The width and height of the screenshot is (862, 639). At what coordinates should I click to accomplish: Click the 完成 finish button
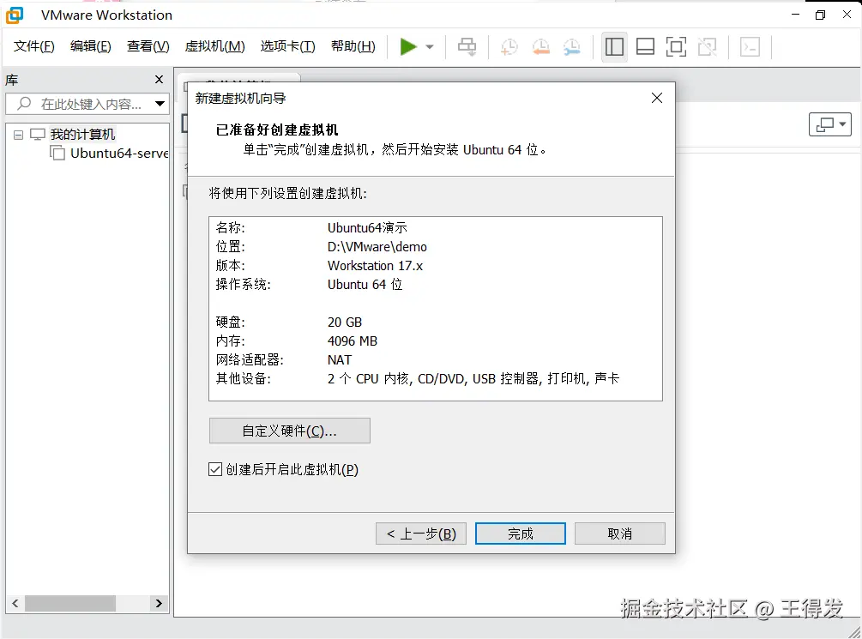pos(520,534)
